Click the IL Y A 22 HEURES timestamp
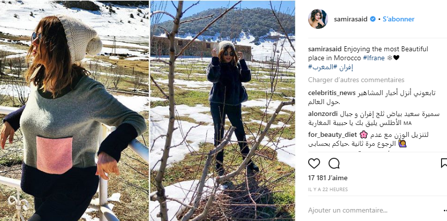 point(328,189)
